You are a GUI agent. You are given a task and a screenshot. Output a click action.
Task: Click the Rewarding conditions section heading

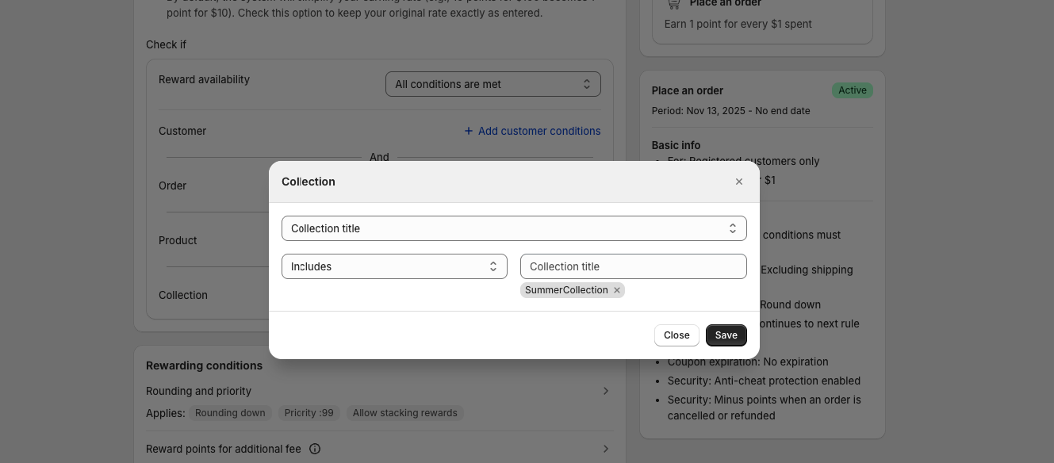[x=204, y=365]
